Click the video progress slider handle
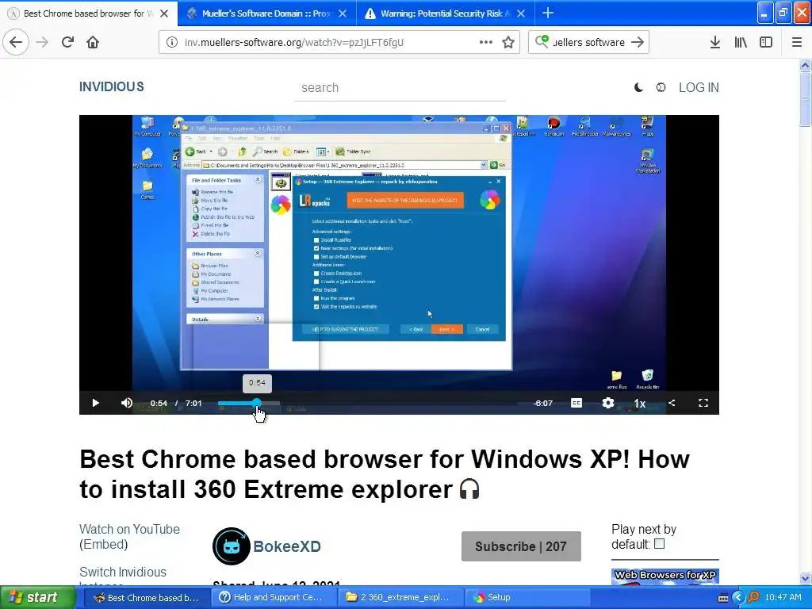Viewport: 812px width, 609px height. (x=257, y=403)
